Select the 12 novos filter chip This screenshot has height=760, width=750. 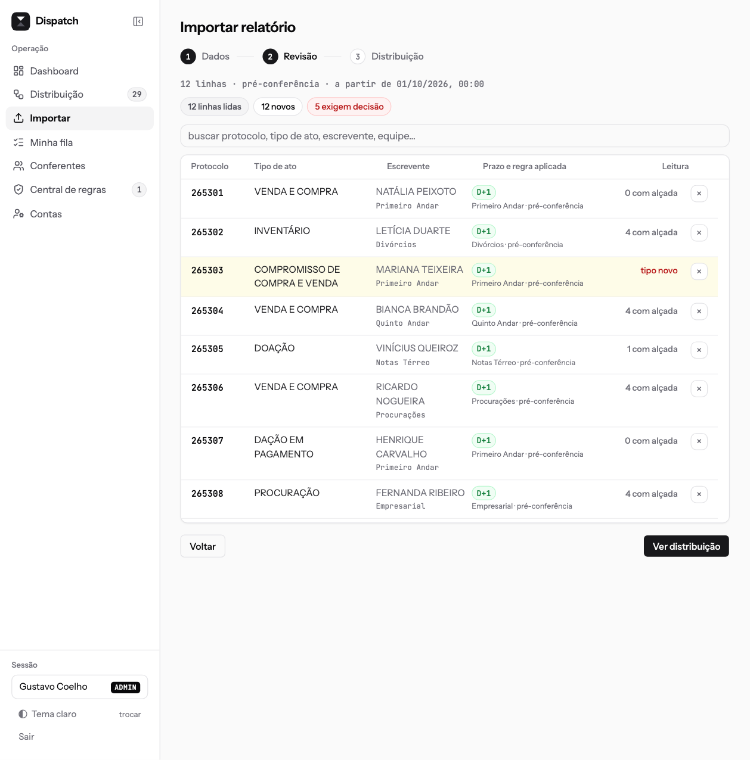[x=278, y=107]
